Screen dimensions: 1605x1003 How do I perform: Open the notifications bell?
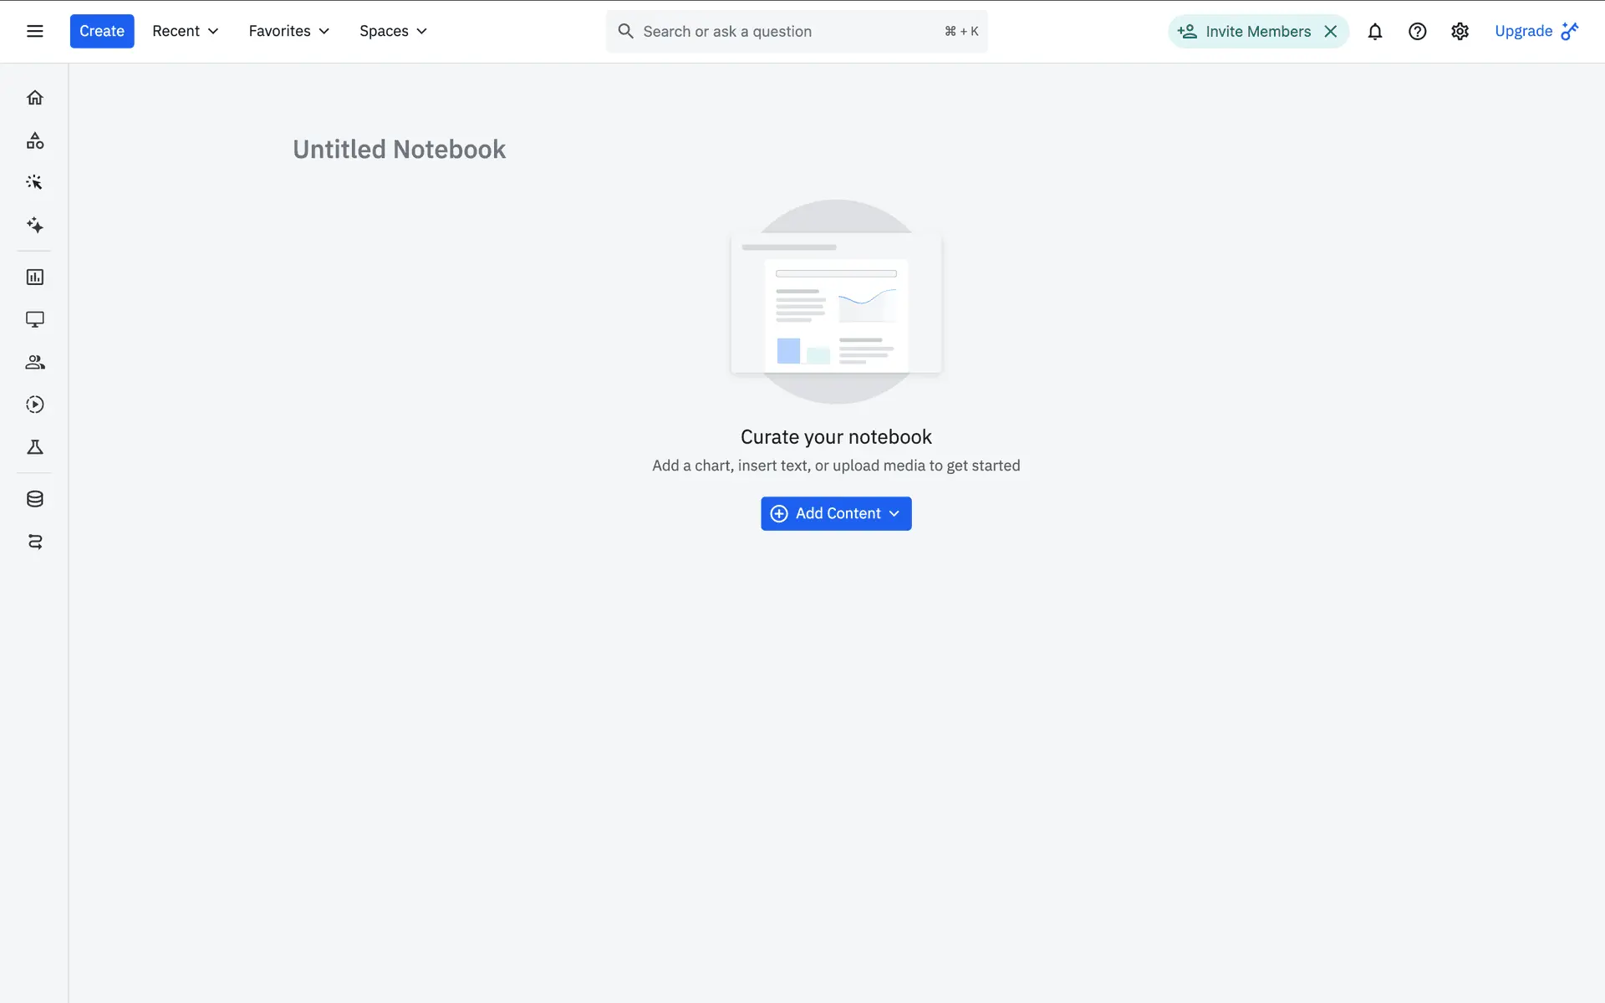pyautogui.click(x=1374, y=31)
